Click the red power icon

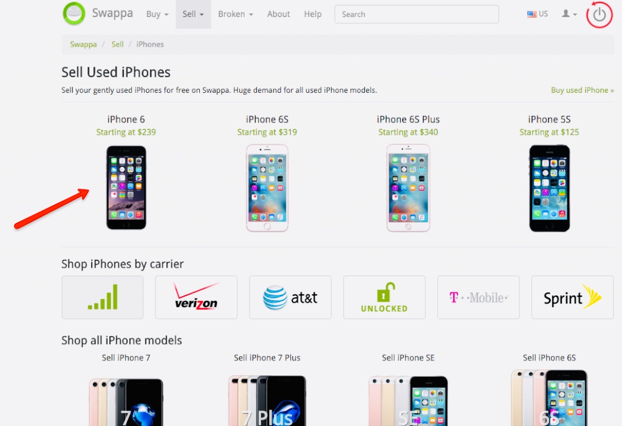point(600,15)
